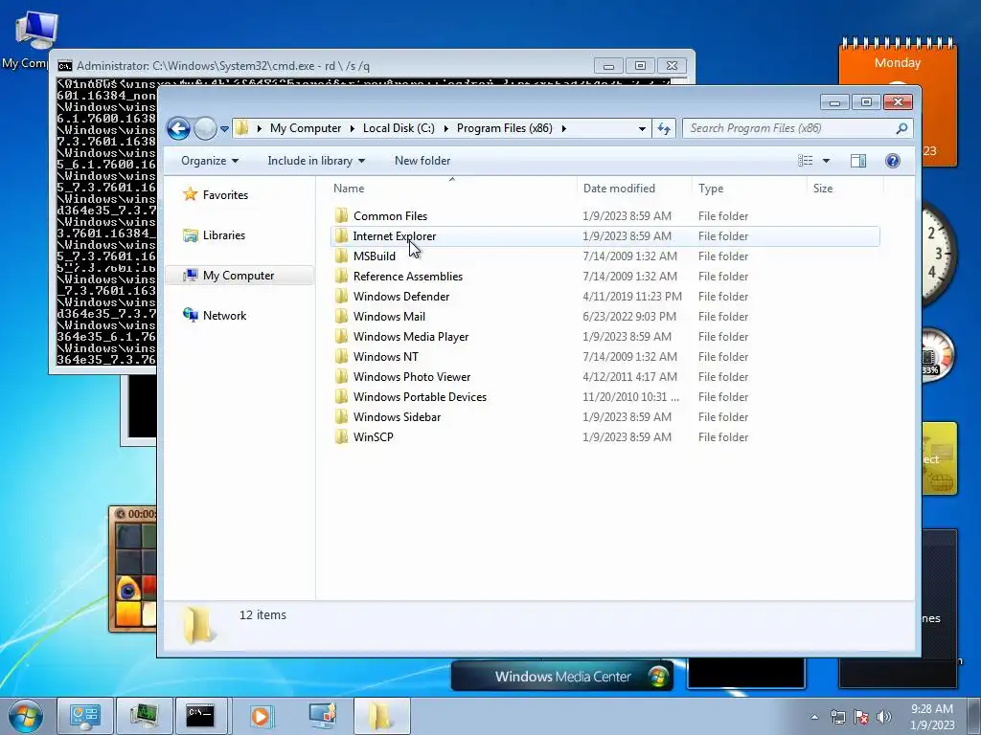This screenshot has width=981, height=735.
Task: Select Common Files folder icon
Action: [x=342, y=216]
